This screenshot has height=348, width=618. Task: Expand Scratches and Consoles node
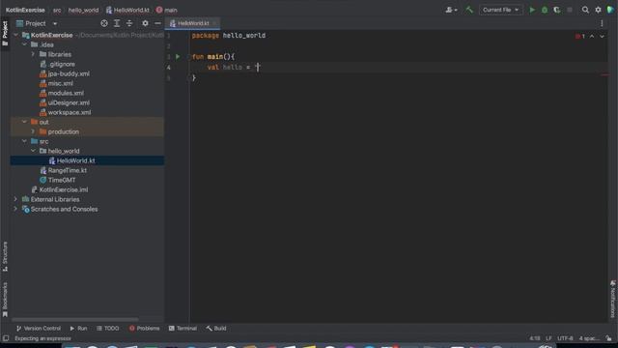pos(15,209)
